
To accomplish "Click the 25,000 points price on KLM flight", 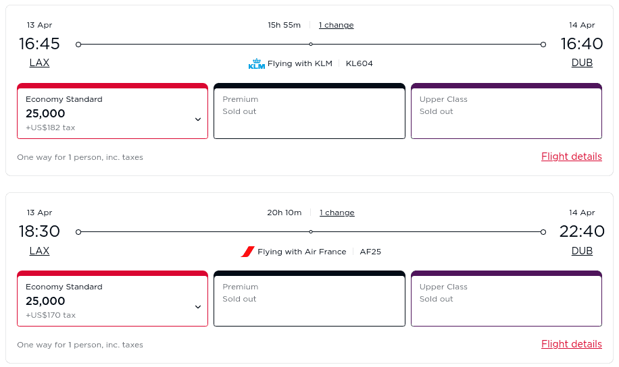I will click(x=45, y=113).
